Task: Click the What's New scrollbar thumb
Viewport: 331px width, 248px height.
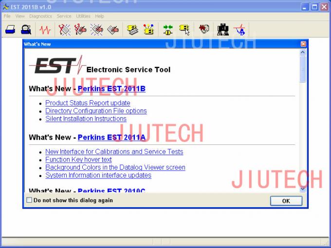Action: 302,69
